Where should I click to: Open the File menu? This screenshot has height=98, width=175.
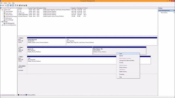coord(1,3)
